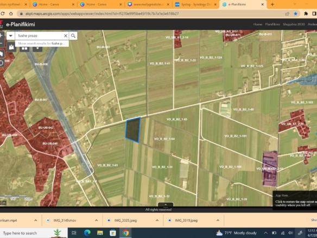Expand options for IMG_3149.mov download

[x=97, y=220]
